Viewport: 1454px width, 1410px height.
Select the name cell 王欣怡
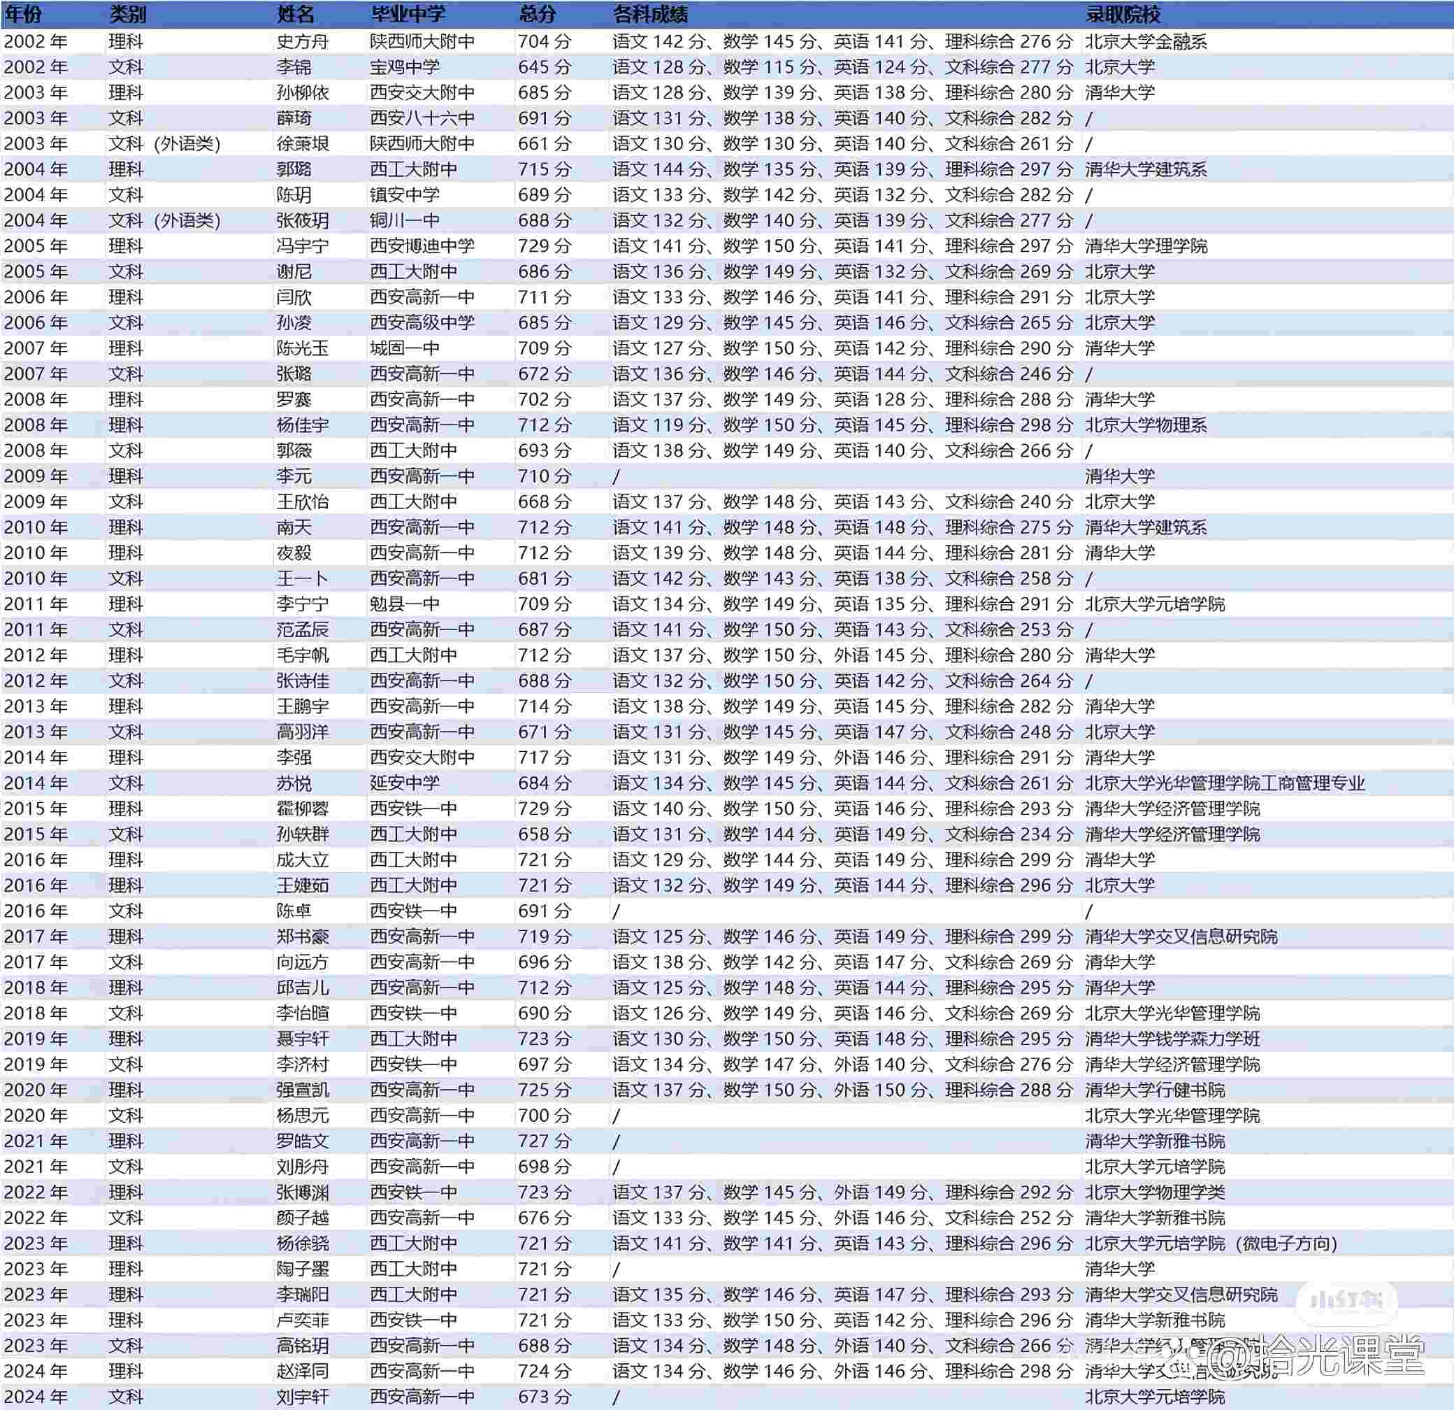303,501
